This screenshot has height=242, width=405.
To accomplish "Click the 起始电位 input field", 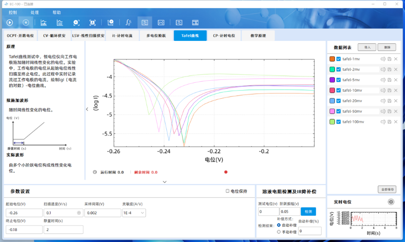I will pos(24,213).
